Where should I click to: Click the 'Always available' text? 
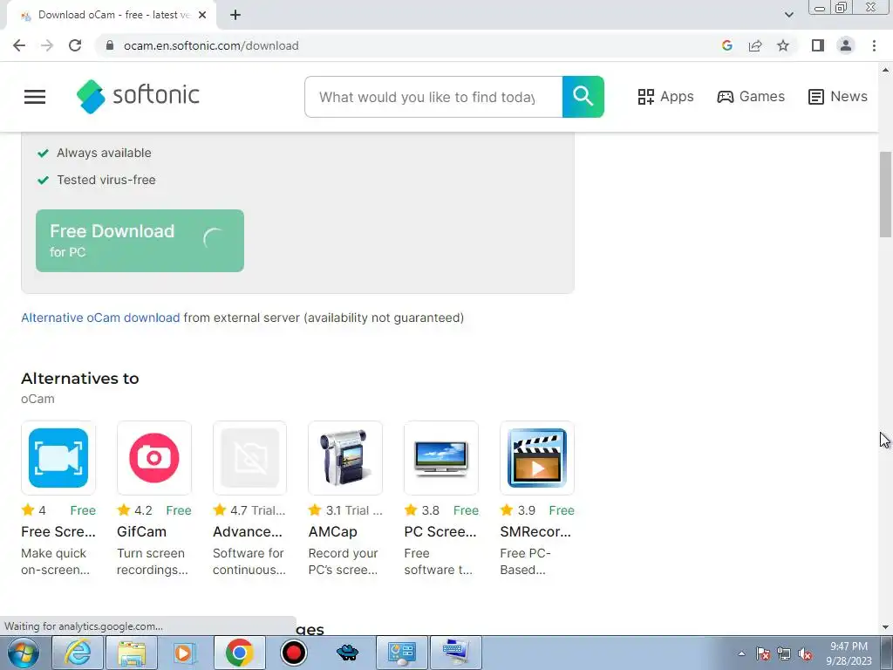point(104,153)
